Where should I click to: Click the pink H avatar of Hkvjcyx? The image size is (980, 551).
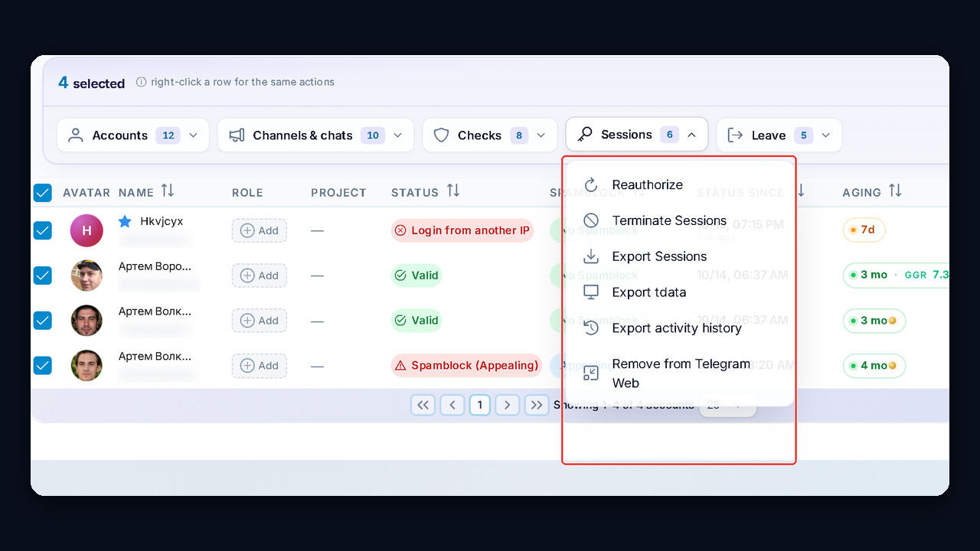[87, 230]
